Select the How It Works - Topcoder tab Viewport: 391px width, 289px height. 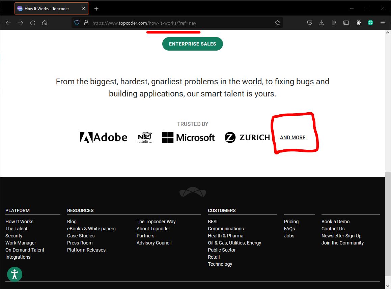coord(52,8)
